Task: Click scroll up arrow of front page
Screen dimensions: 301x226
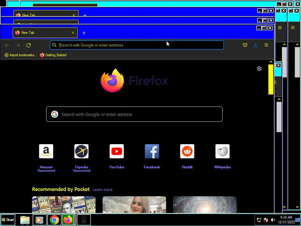Action: click(x=271, y=62)
